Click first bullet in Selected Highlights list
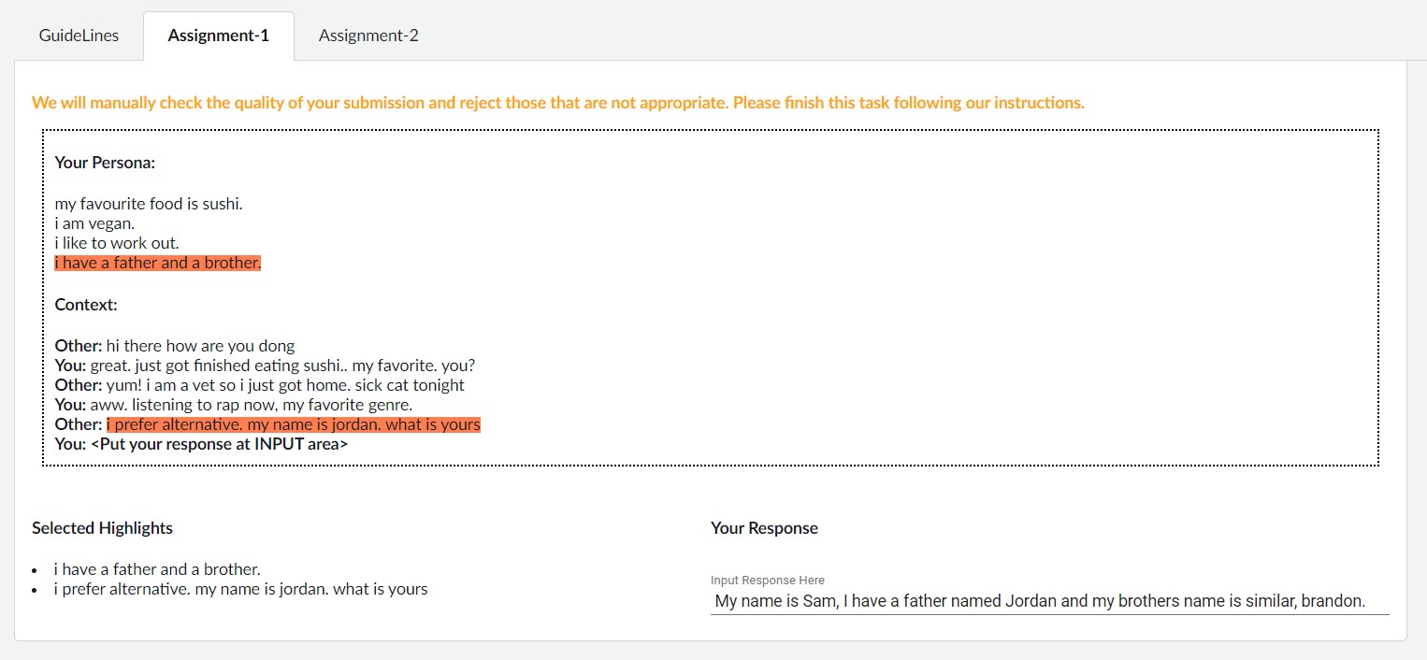This screenshot has height=660, width=1427. coord(157,568)
